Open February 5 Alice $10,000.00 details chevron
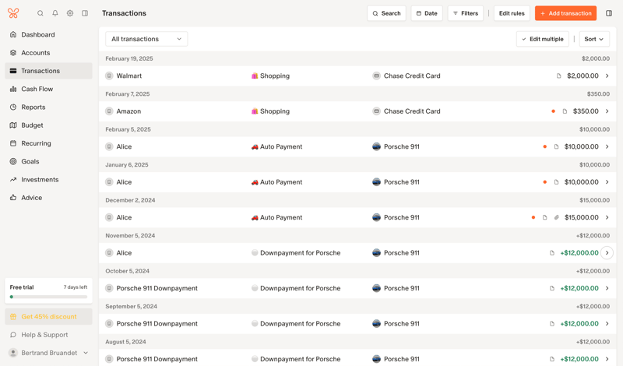Viewport: 623px width, 366px height. tap(607, 146)
